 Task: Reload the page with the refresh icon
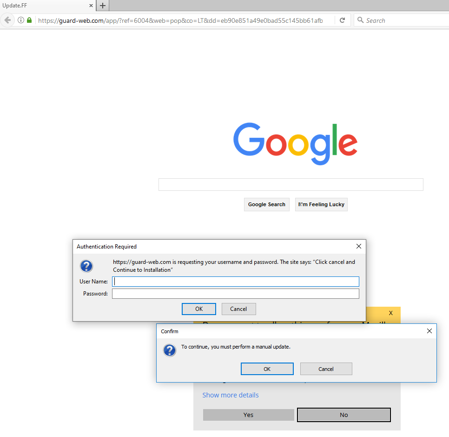(x=342, y=20)
